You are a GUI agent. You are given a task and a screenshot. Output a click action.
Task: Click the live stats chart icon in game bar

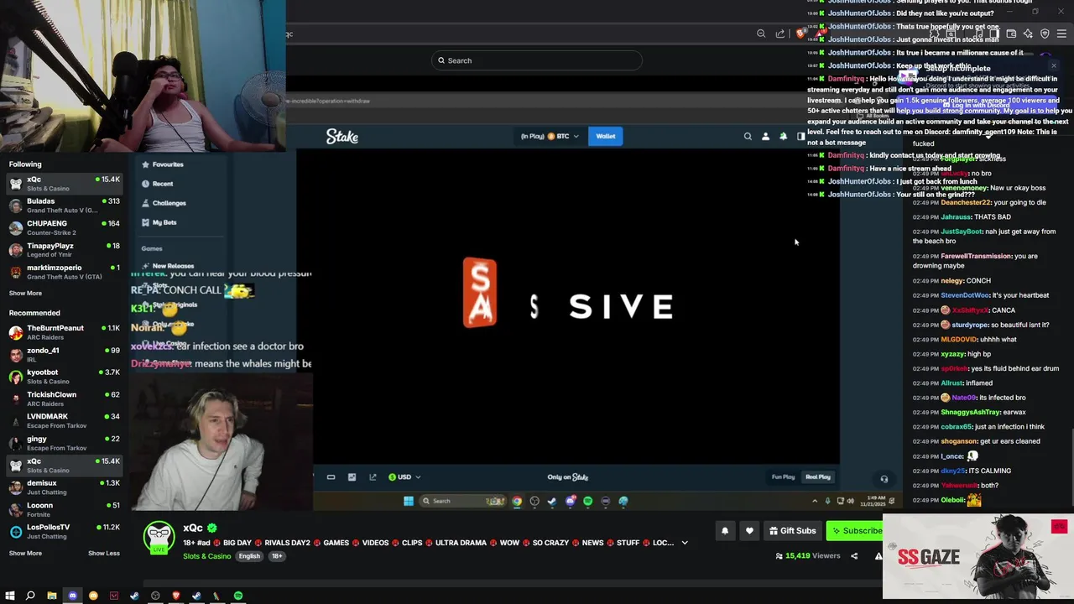352,477
